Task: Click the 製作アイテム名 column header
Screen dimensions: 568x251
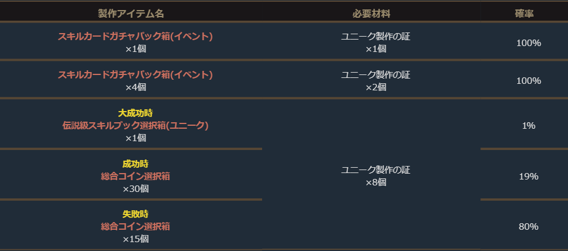Action: click(x=135, y=13)
